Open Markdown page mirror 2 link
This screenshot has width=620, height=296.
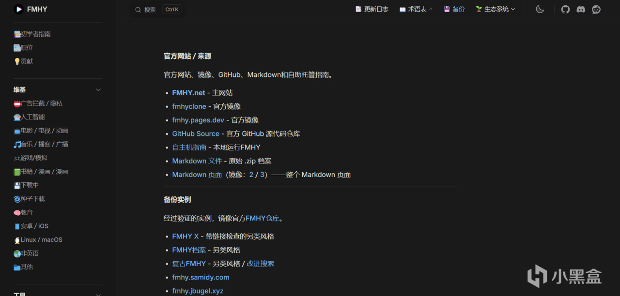[x=251, y=175]
